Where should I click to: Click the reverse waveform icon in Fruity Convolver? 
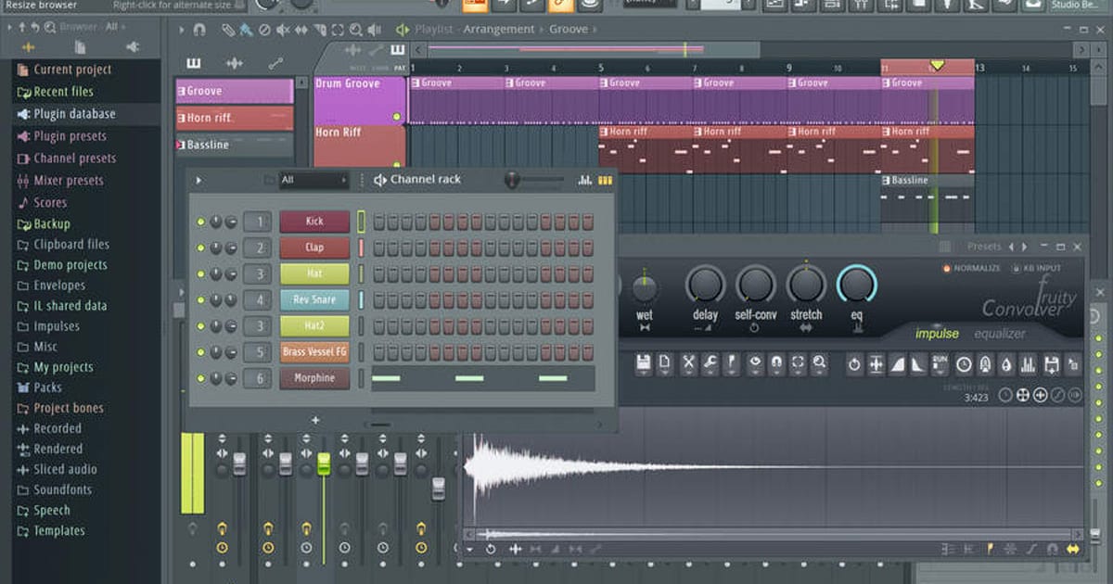coord(854,363)
